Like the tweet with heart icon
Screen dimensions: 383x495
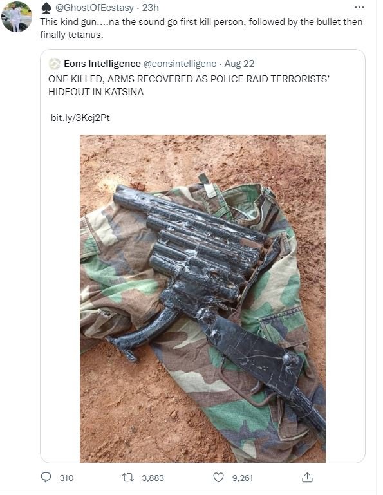pyautogui.click(x=218, y=478)
